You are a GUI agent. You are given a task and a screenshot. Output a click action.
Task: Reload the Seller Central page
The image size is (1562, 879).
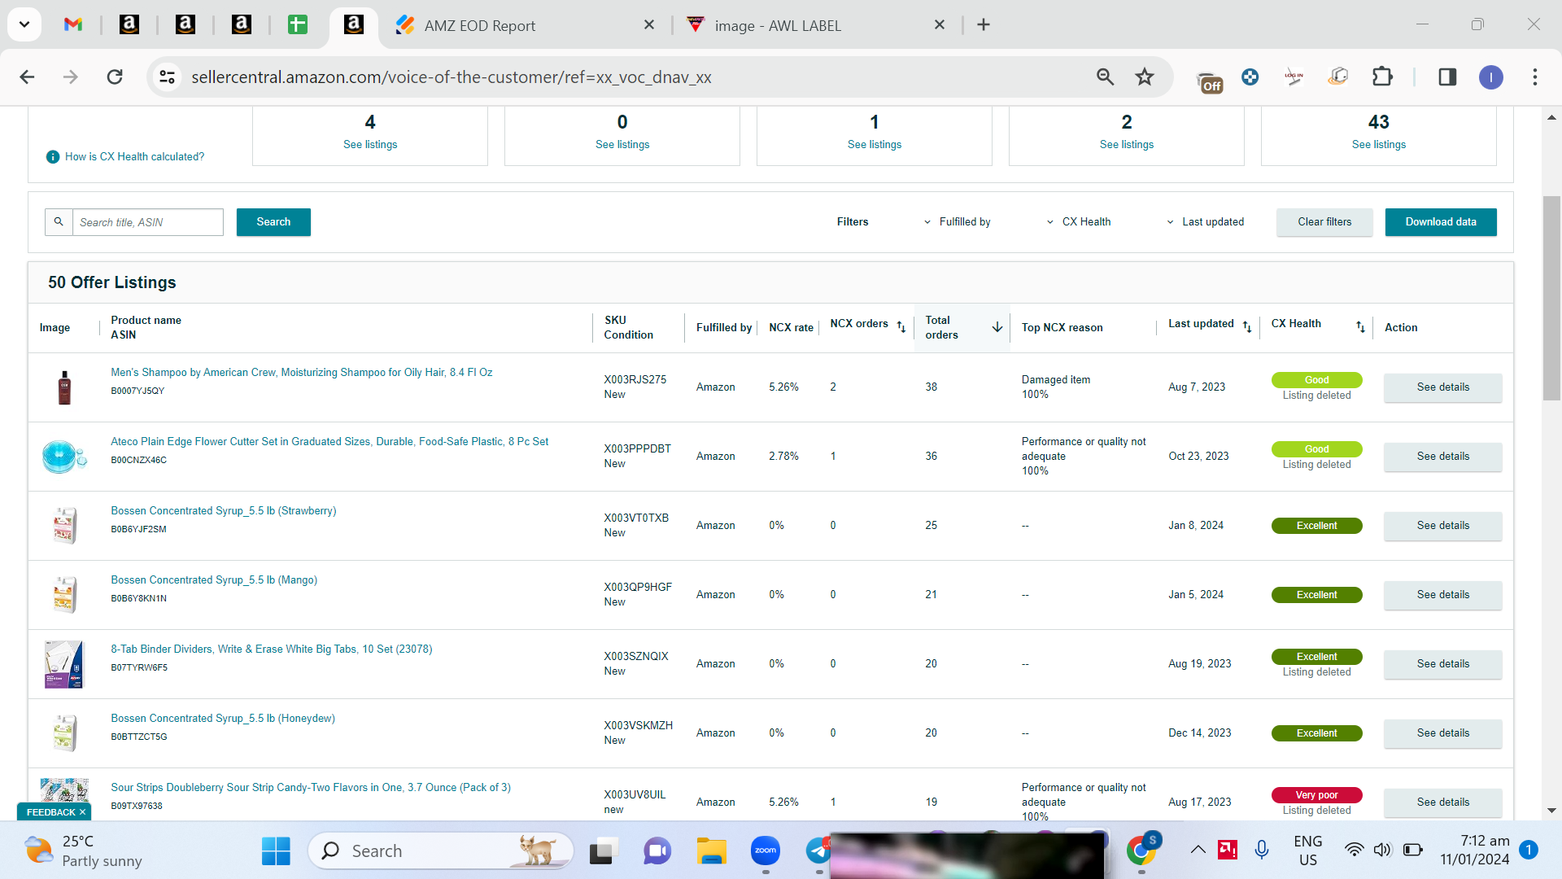coord(115,77)
